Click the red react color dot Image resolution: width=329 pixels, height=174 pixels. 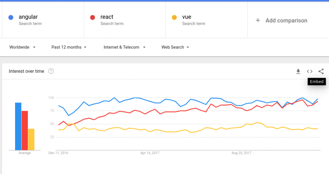93,17
